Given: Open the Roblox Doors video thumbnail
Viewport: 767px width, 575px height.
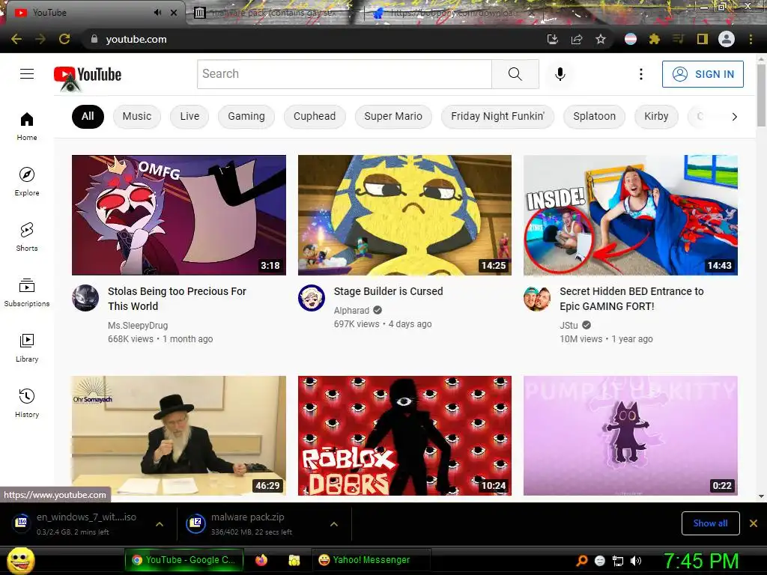Looking at the screenshot, I should 404,436.
